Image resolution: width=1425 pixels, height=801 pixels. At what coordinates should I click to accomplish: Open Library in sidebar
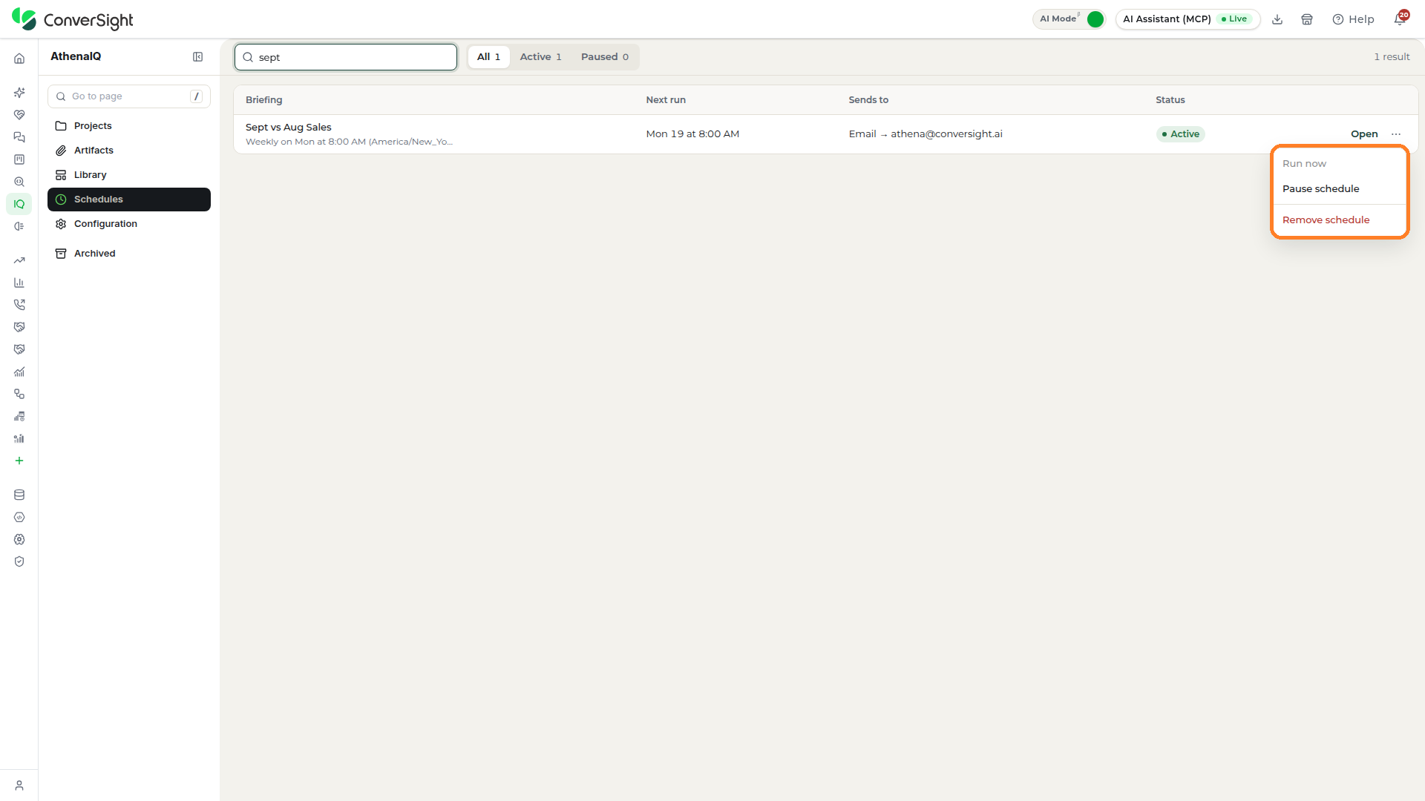click(129, 175)
